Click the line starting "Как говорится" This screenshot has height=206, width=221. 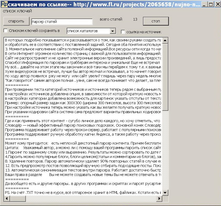(x=83, y=80)
